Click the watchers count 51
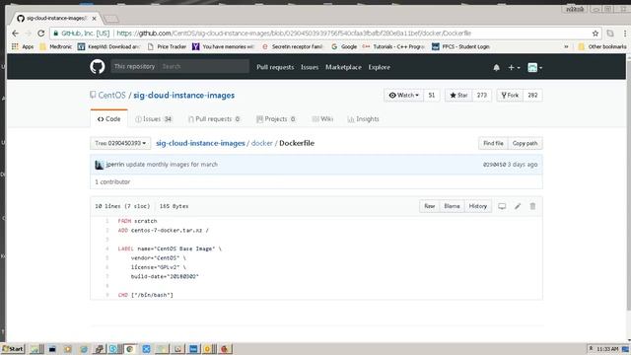The height and width of the screenshot is (355, 631). 432,96
